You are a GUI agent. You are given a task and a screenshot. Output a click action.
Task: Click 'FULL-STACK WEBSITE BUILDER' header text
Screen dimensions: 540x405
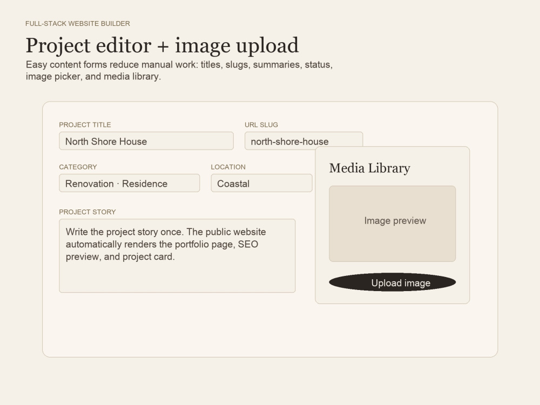pos(77,23)
